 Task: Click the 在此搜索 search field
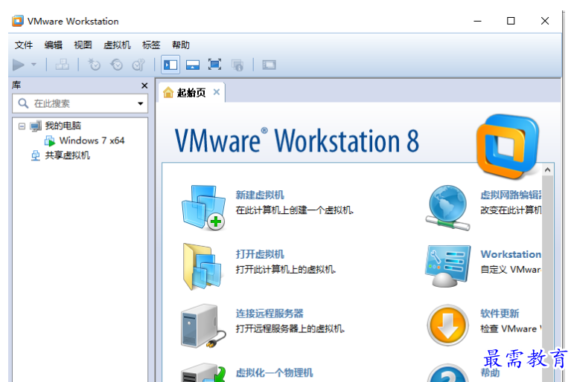point(80,103)
